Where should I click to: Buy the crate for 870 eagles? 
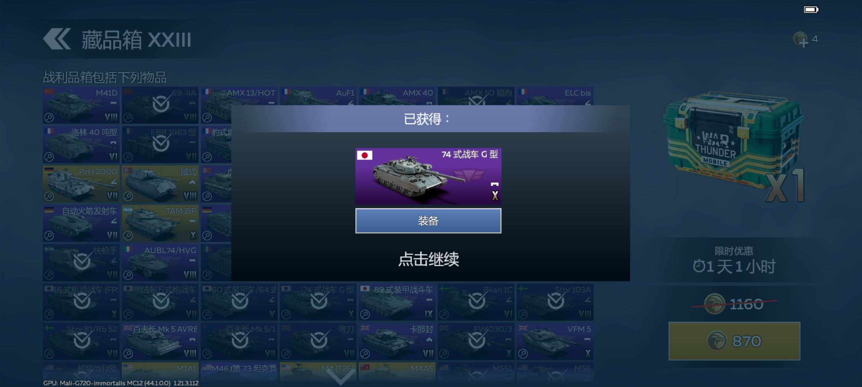coord(734,341)
